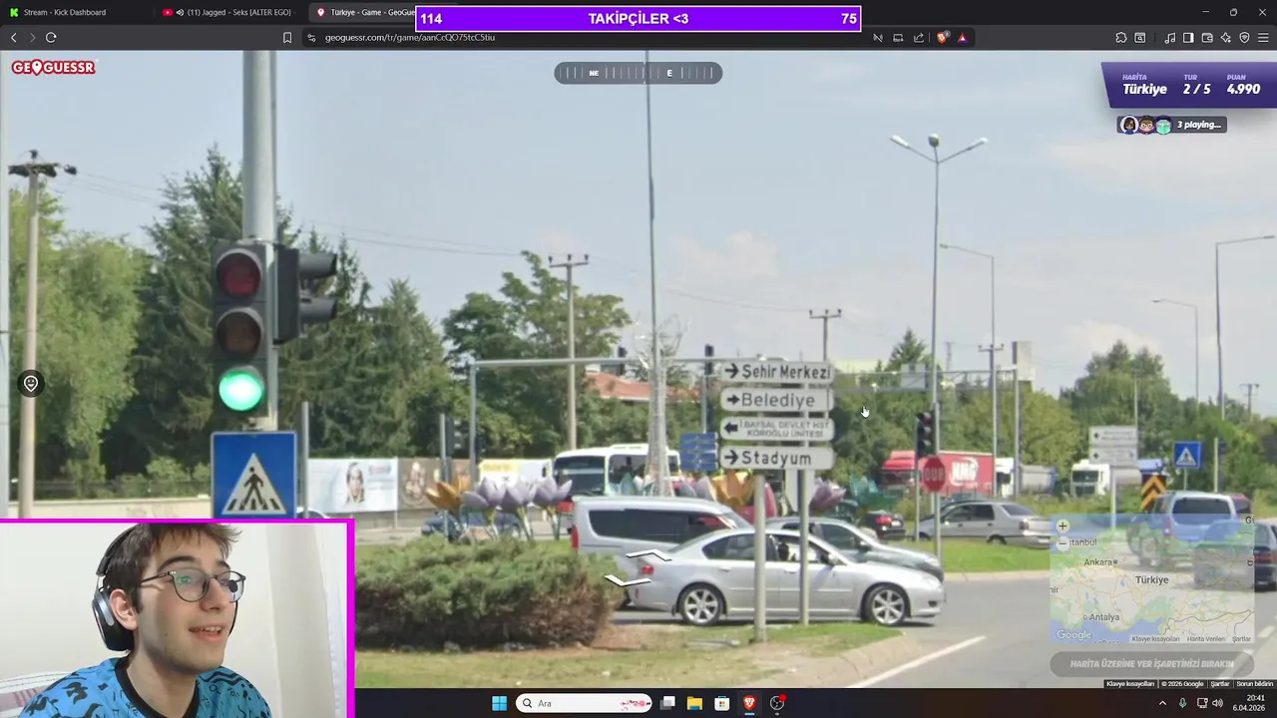Expand the system tray hidden icons
1277x718 pixels.
tap(1162, 703)
